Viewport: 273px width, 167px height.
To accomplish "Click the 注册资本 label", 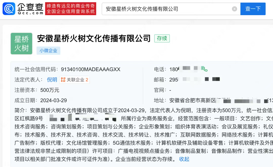I will coord(26,90).
